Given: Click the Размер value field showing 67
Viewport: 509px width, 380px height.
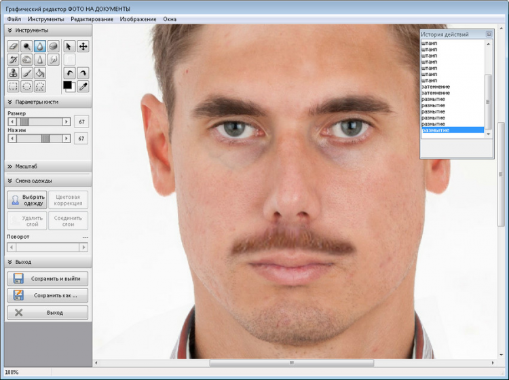Looking at the screenshot, I should [x=81, y=121].
